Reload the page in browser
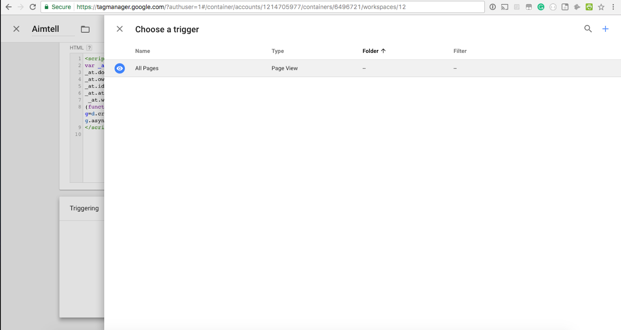This screenshot has height=330, width=621. point(33,7)
